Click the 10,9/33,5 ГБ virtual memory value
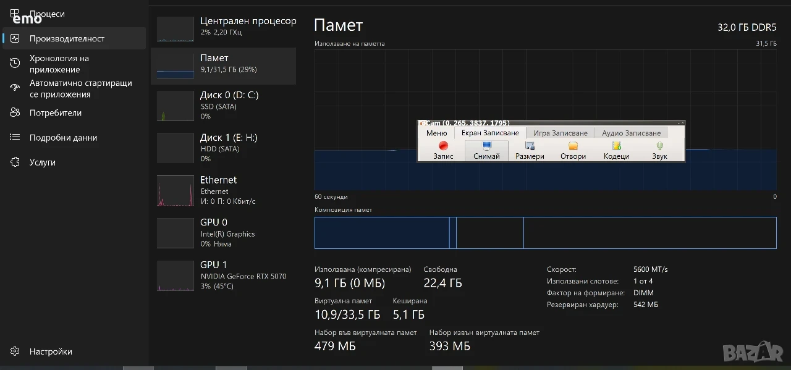 [x=347, y=314]
